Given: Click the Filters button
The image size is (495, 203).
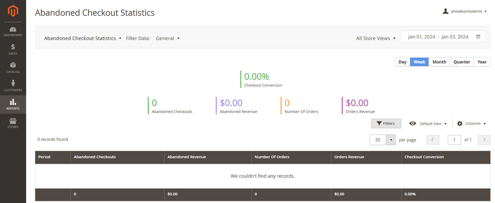Looking at the screenshot, I should (386, 123).
